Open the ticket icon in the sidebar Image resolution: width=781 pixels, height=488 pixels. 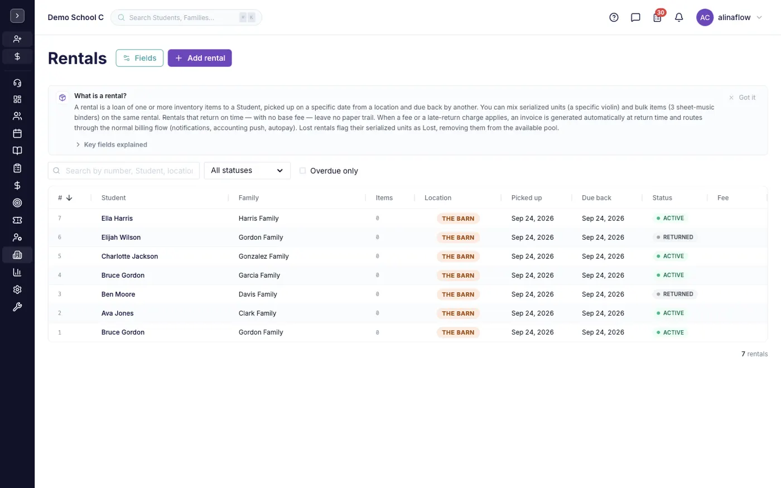pyautogui.click(x=17, y=220)
